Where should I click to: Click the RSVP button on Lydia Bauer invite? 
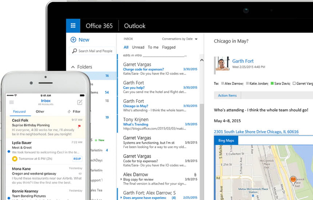(77, 159)
